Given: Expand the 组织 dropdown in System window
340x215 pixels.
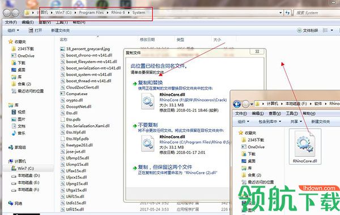Looking at the screenshot, I should (x=13, y=30).
